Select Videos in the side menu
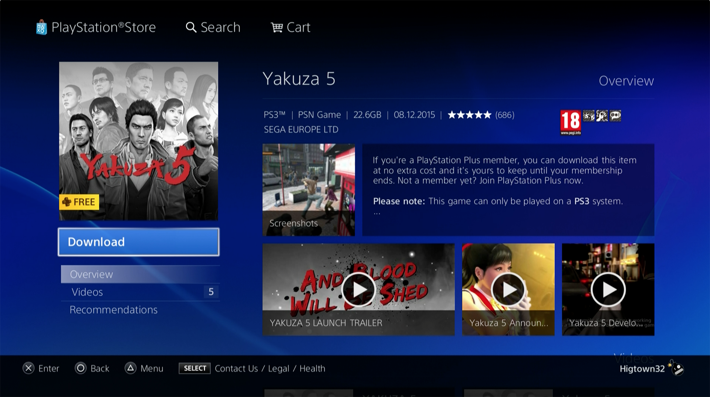 [140, 292]
